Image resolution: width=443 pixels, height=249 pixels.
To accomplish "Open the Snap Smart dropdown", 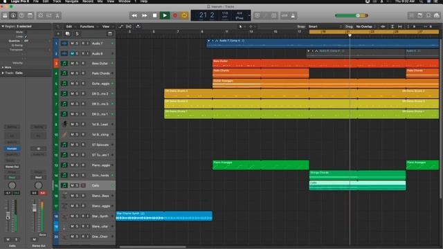I will (325, 26).
